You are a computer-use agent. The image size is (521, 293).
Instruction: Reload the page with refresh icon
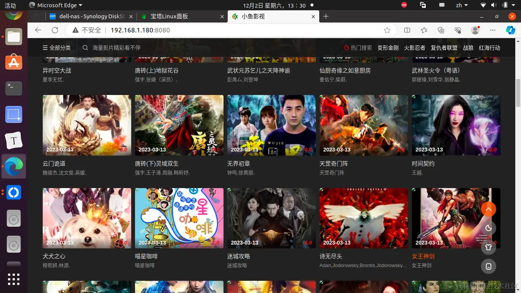[55, 30]
